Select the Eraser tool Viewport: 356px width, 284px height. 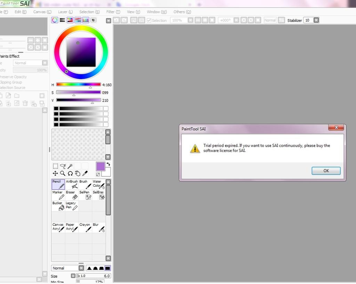pos(72,195)
